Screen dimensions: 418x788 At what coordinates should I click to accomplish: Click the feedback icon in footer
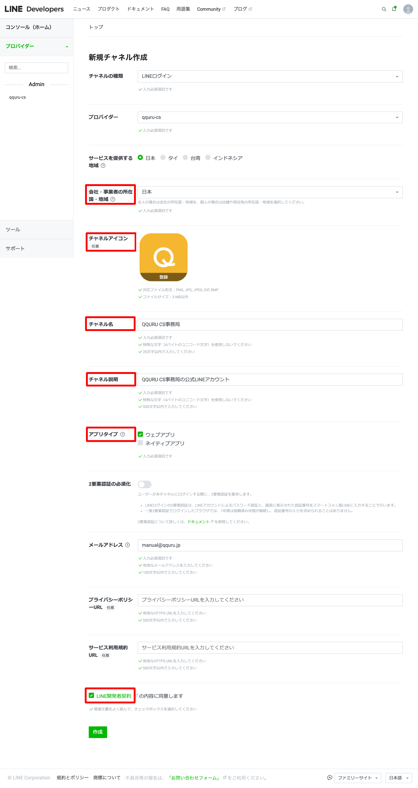click(330, 778)
